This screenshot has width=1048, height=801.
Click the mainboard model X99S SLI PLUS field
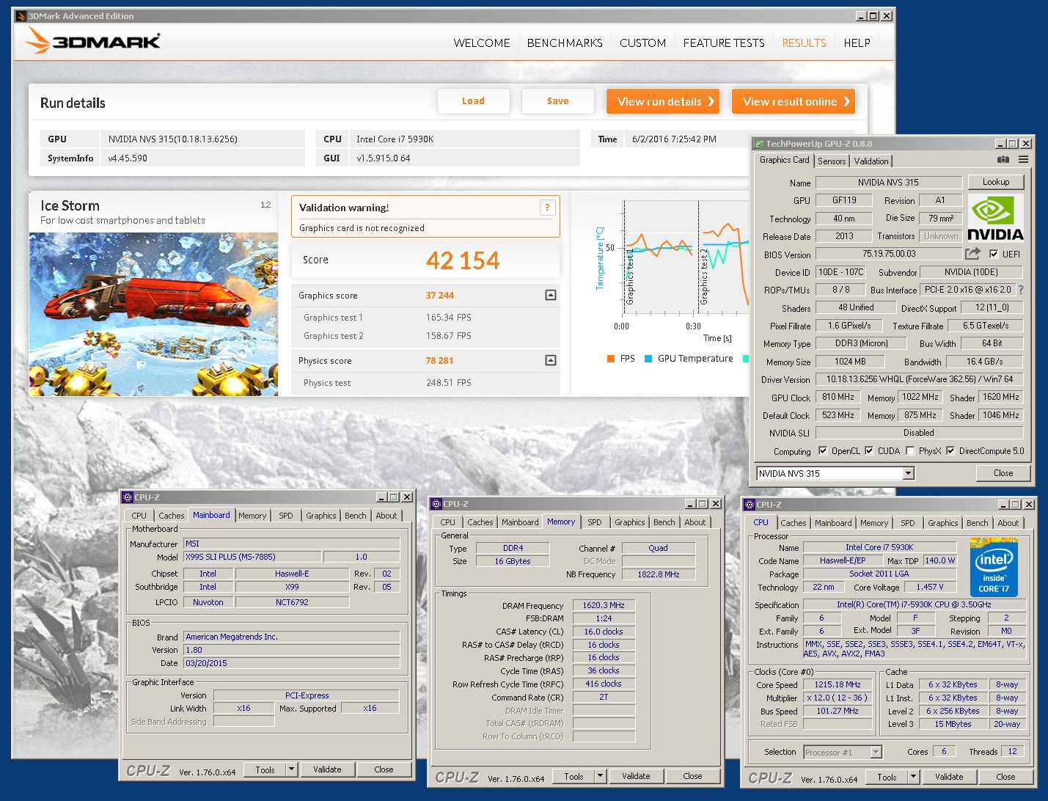[252, 557]
